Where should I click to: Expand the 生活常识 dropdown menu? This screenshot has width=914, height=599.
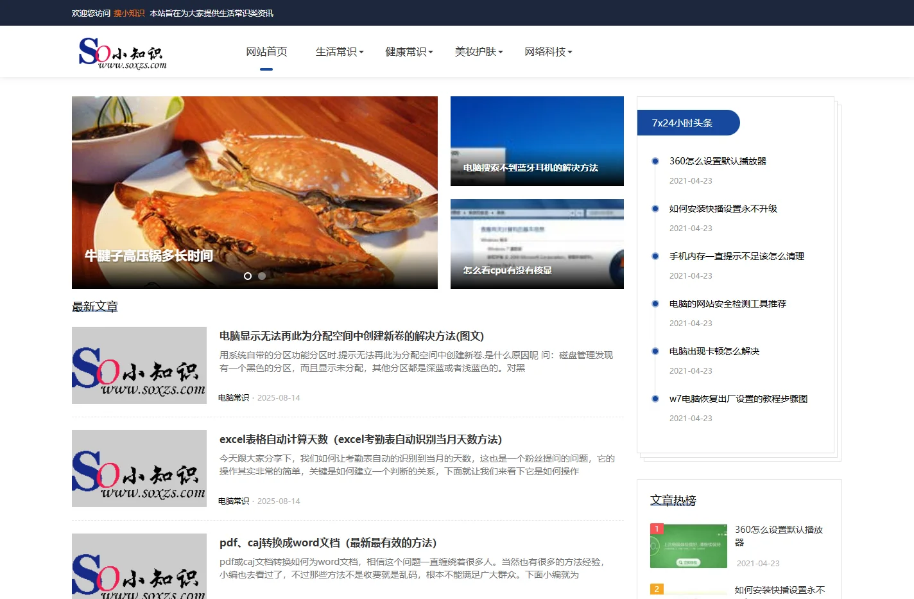pyautogui.click(x=340, y=51)
